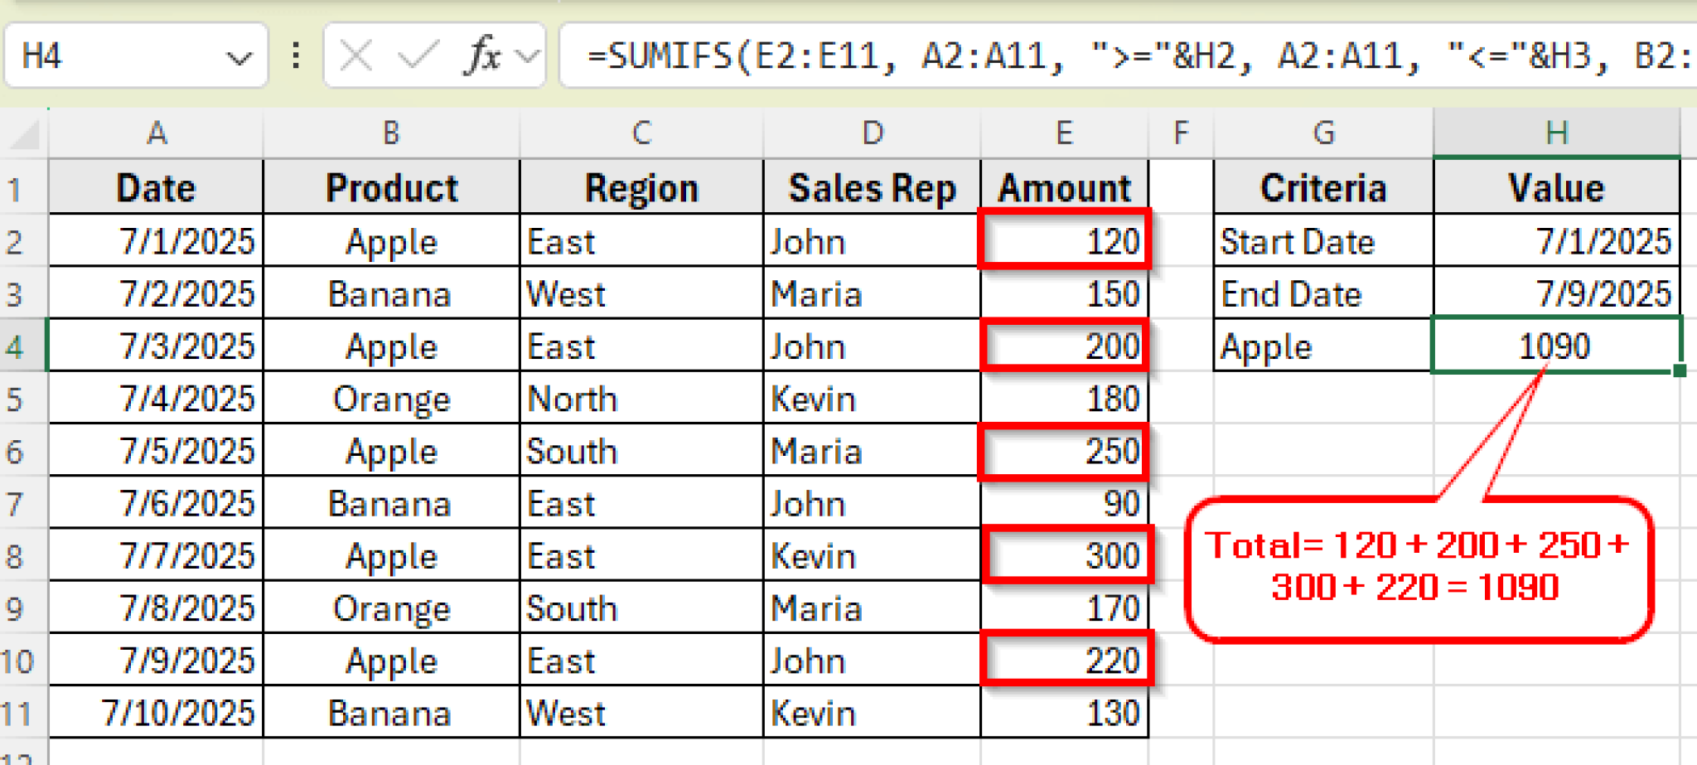Click the red Total callout text box
The height and width of the screenshot is (765, 1697).
tap(1417, 569)
